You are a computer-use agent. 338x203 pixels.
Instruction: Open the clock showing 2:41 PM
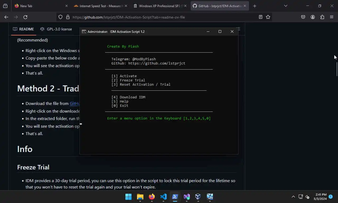(x=320, y=197)
